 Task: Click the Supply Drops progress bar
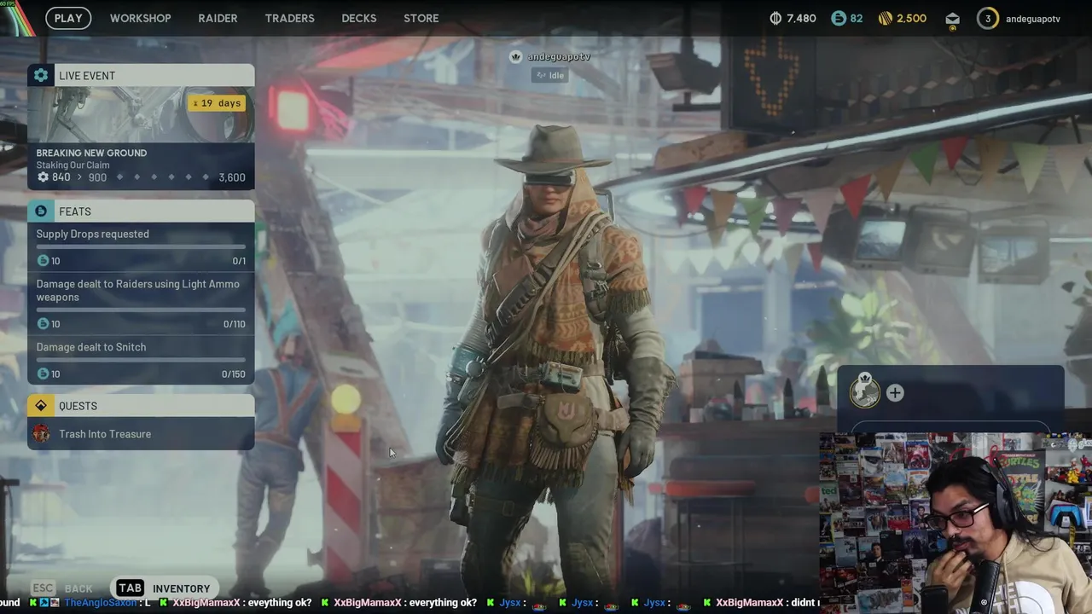(141, 247)
